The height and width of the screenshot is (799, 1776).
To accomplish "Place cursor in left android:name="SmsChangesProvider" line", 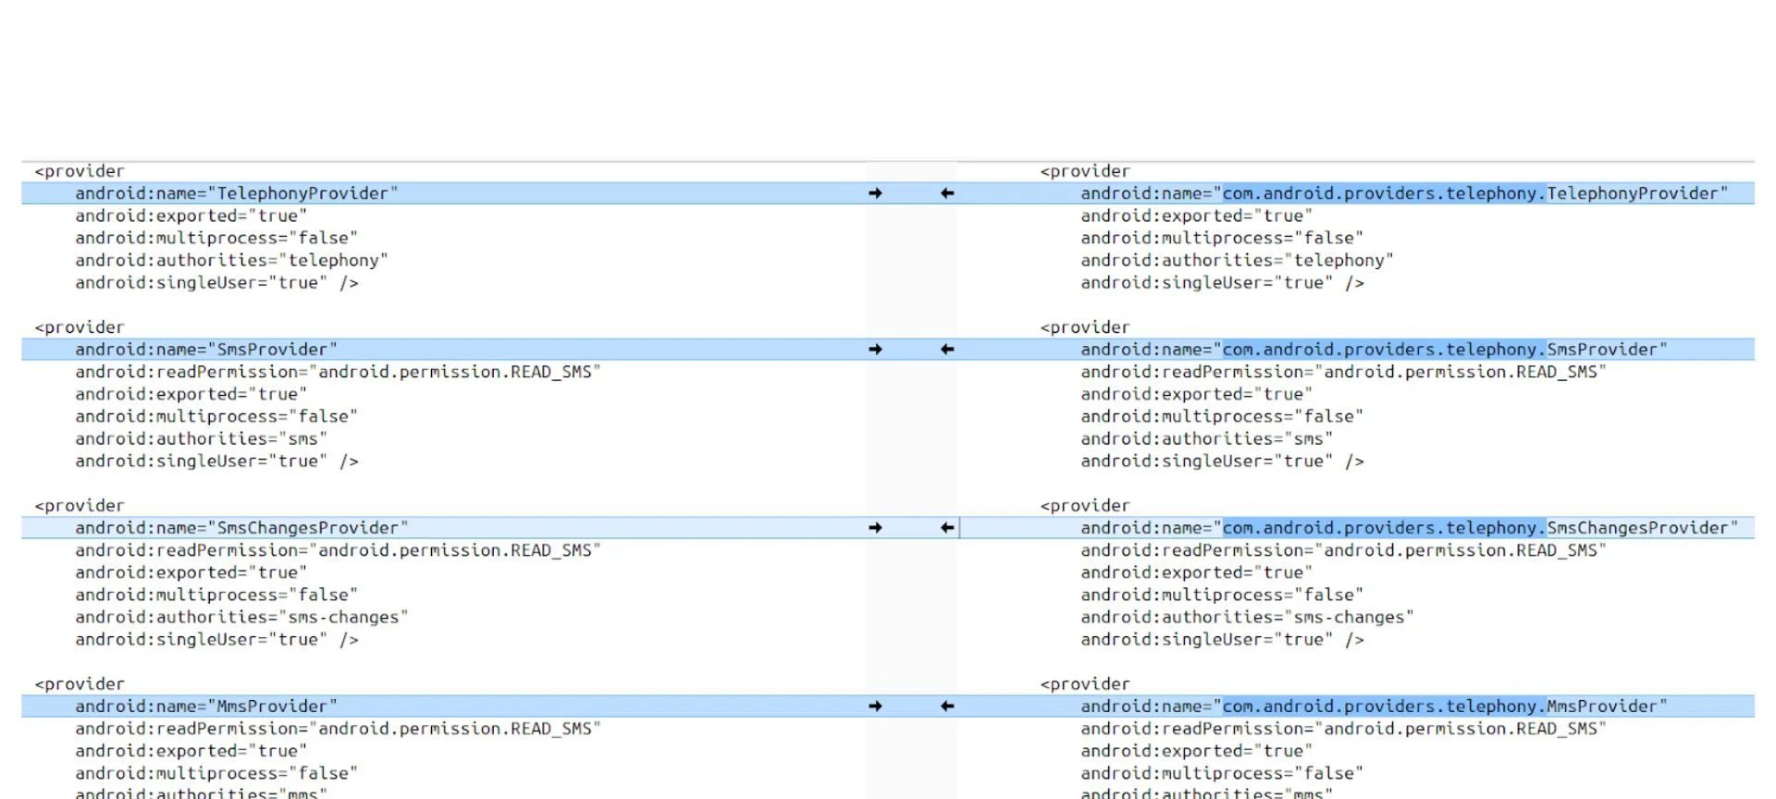I will [240, 528].
